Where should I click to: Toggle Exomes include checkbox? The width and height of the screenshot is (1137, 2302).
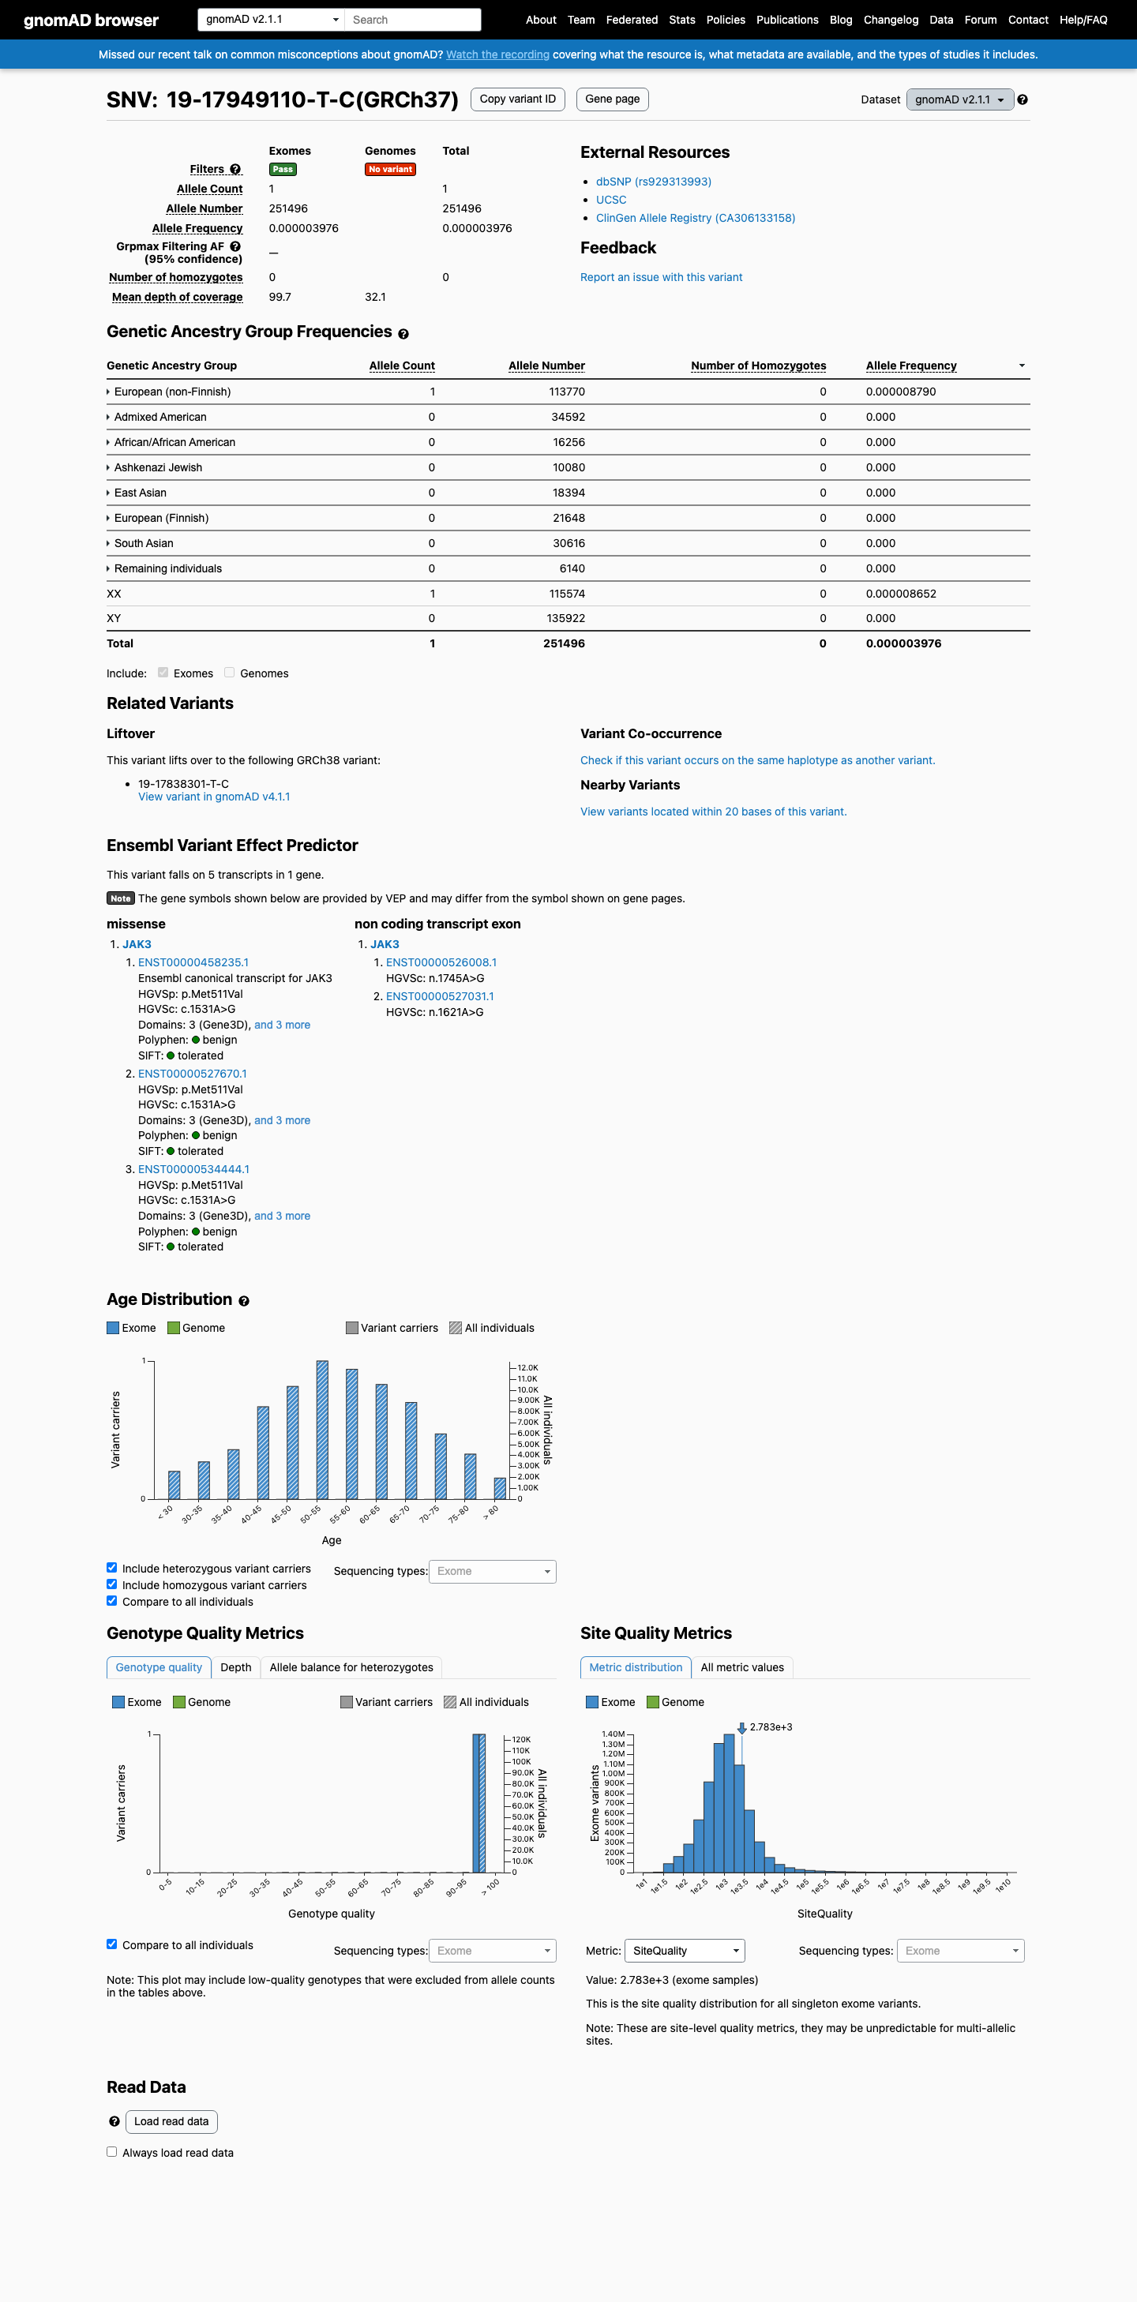click(163, 672)
